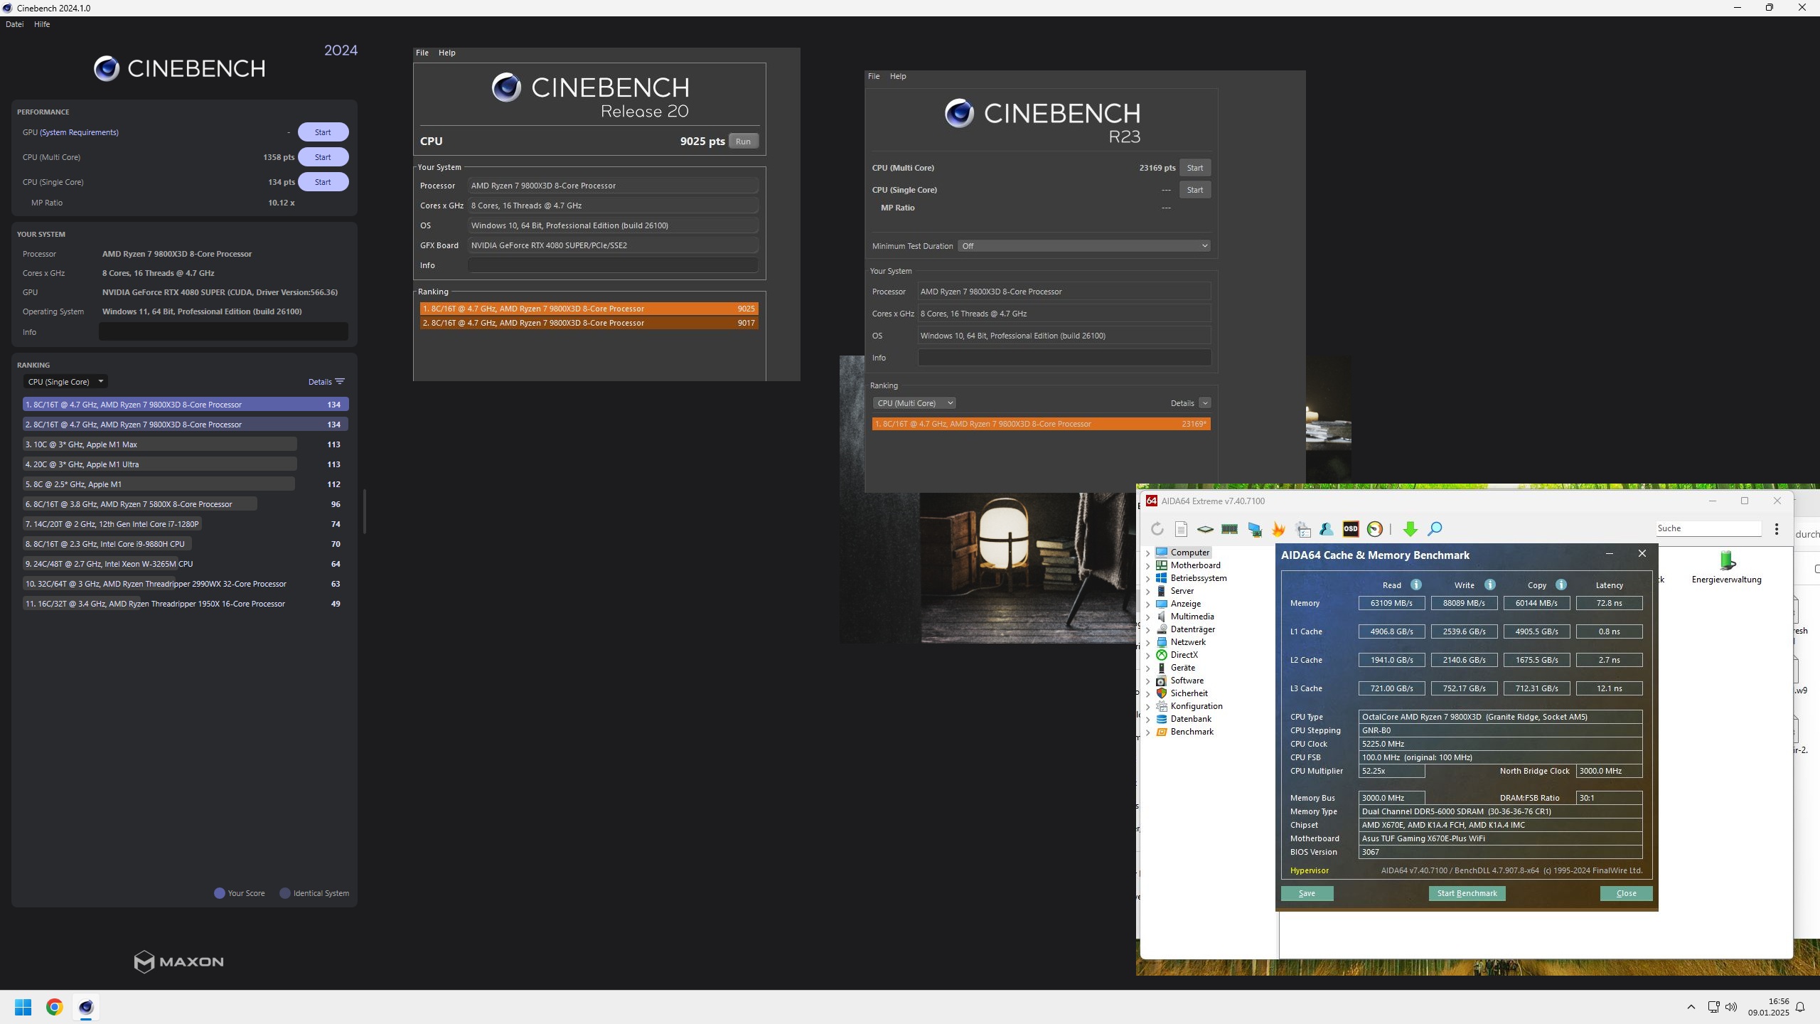
Task: Start CPU (Multi Core) test in Cinebench 2024
Action: click(323, 157)
